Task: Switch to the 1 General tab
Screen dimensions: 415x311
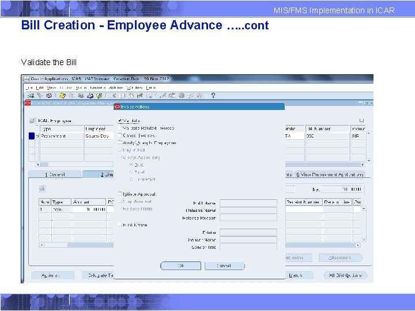Action: click(x=55, y=175)
